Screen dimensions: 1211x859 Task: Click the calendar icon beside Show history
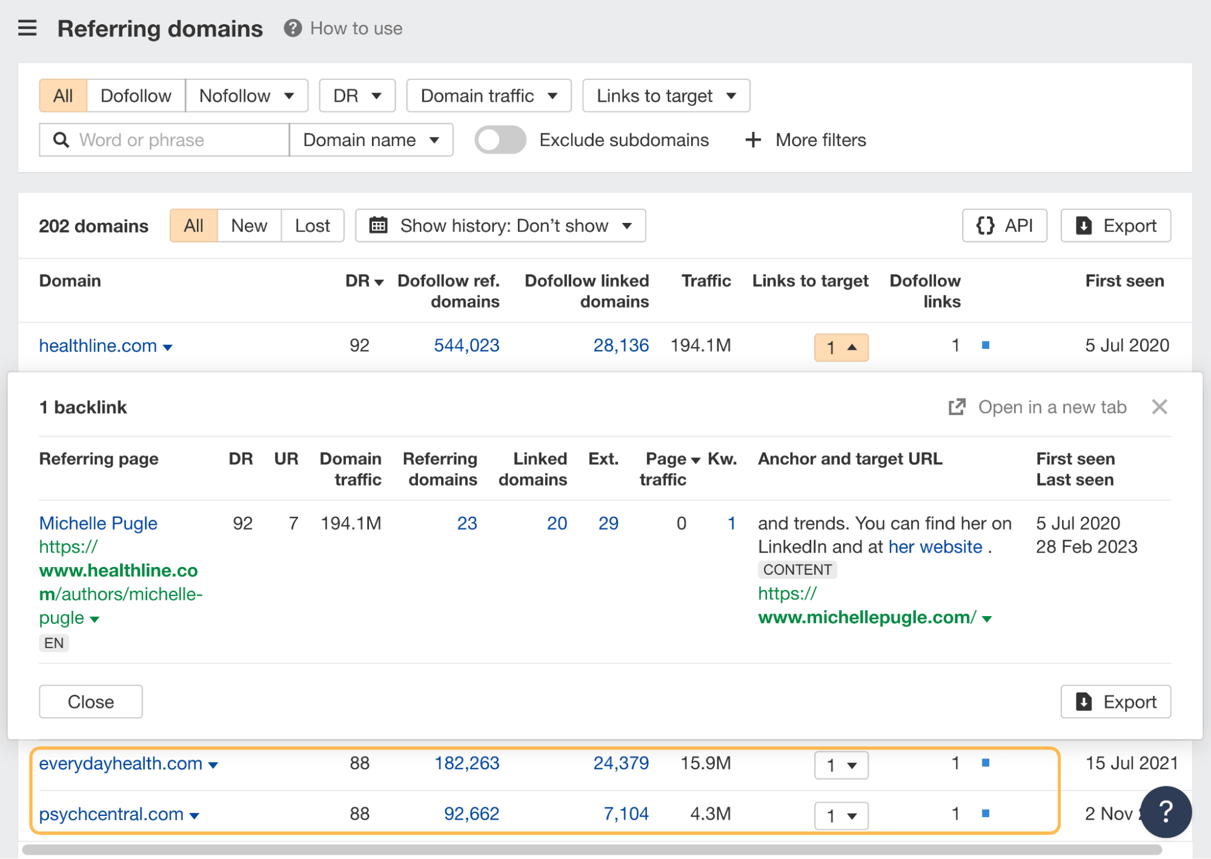point(379,225)
